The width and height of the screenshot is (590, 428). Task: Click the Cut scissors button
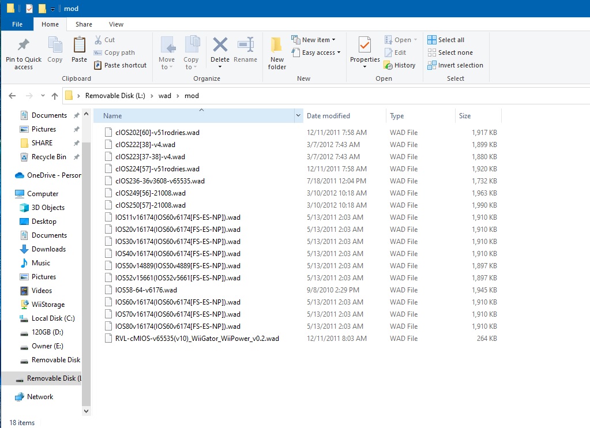point(104,40)
